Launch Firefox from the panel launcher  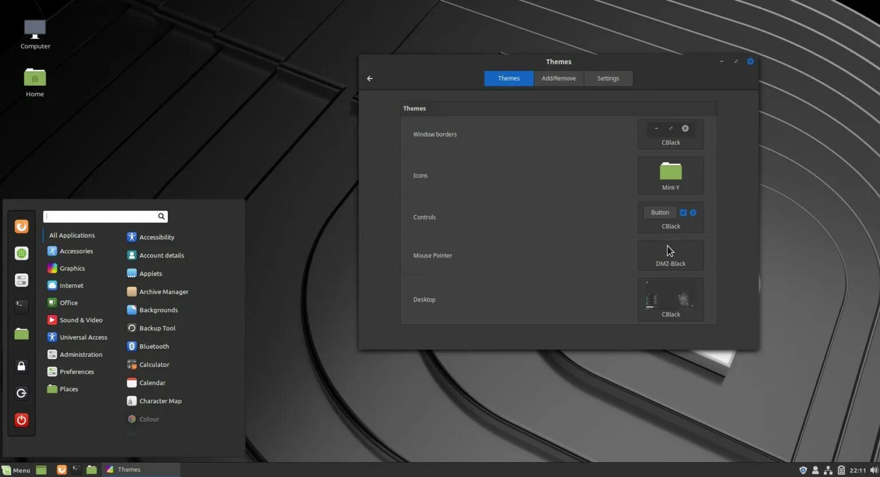(x=61, y=470)
